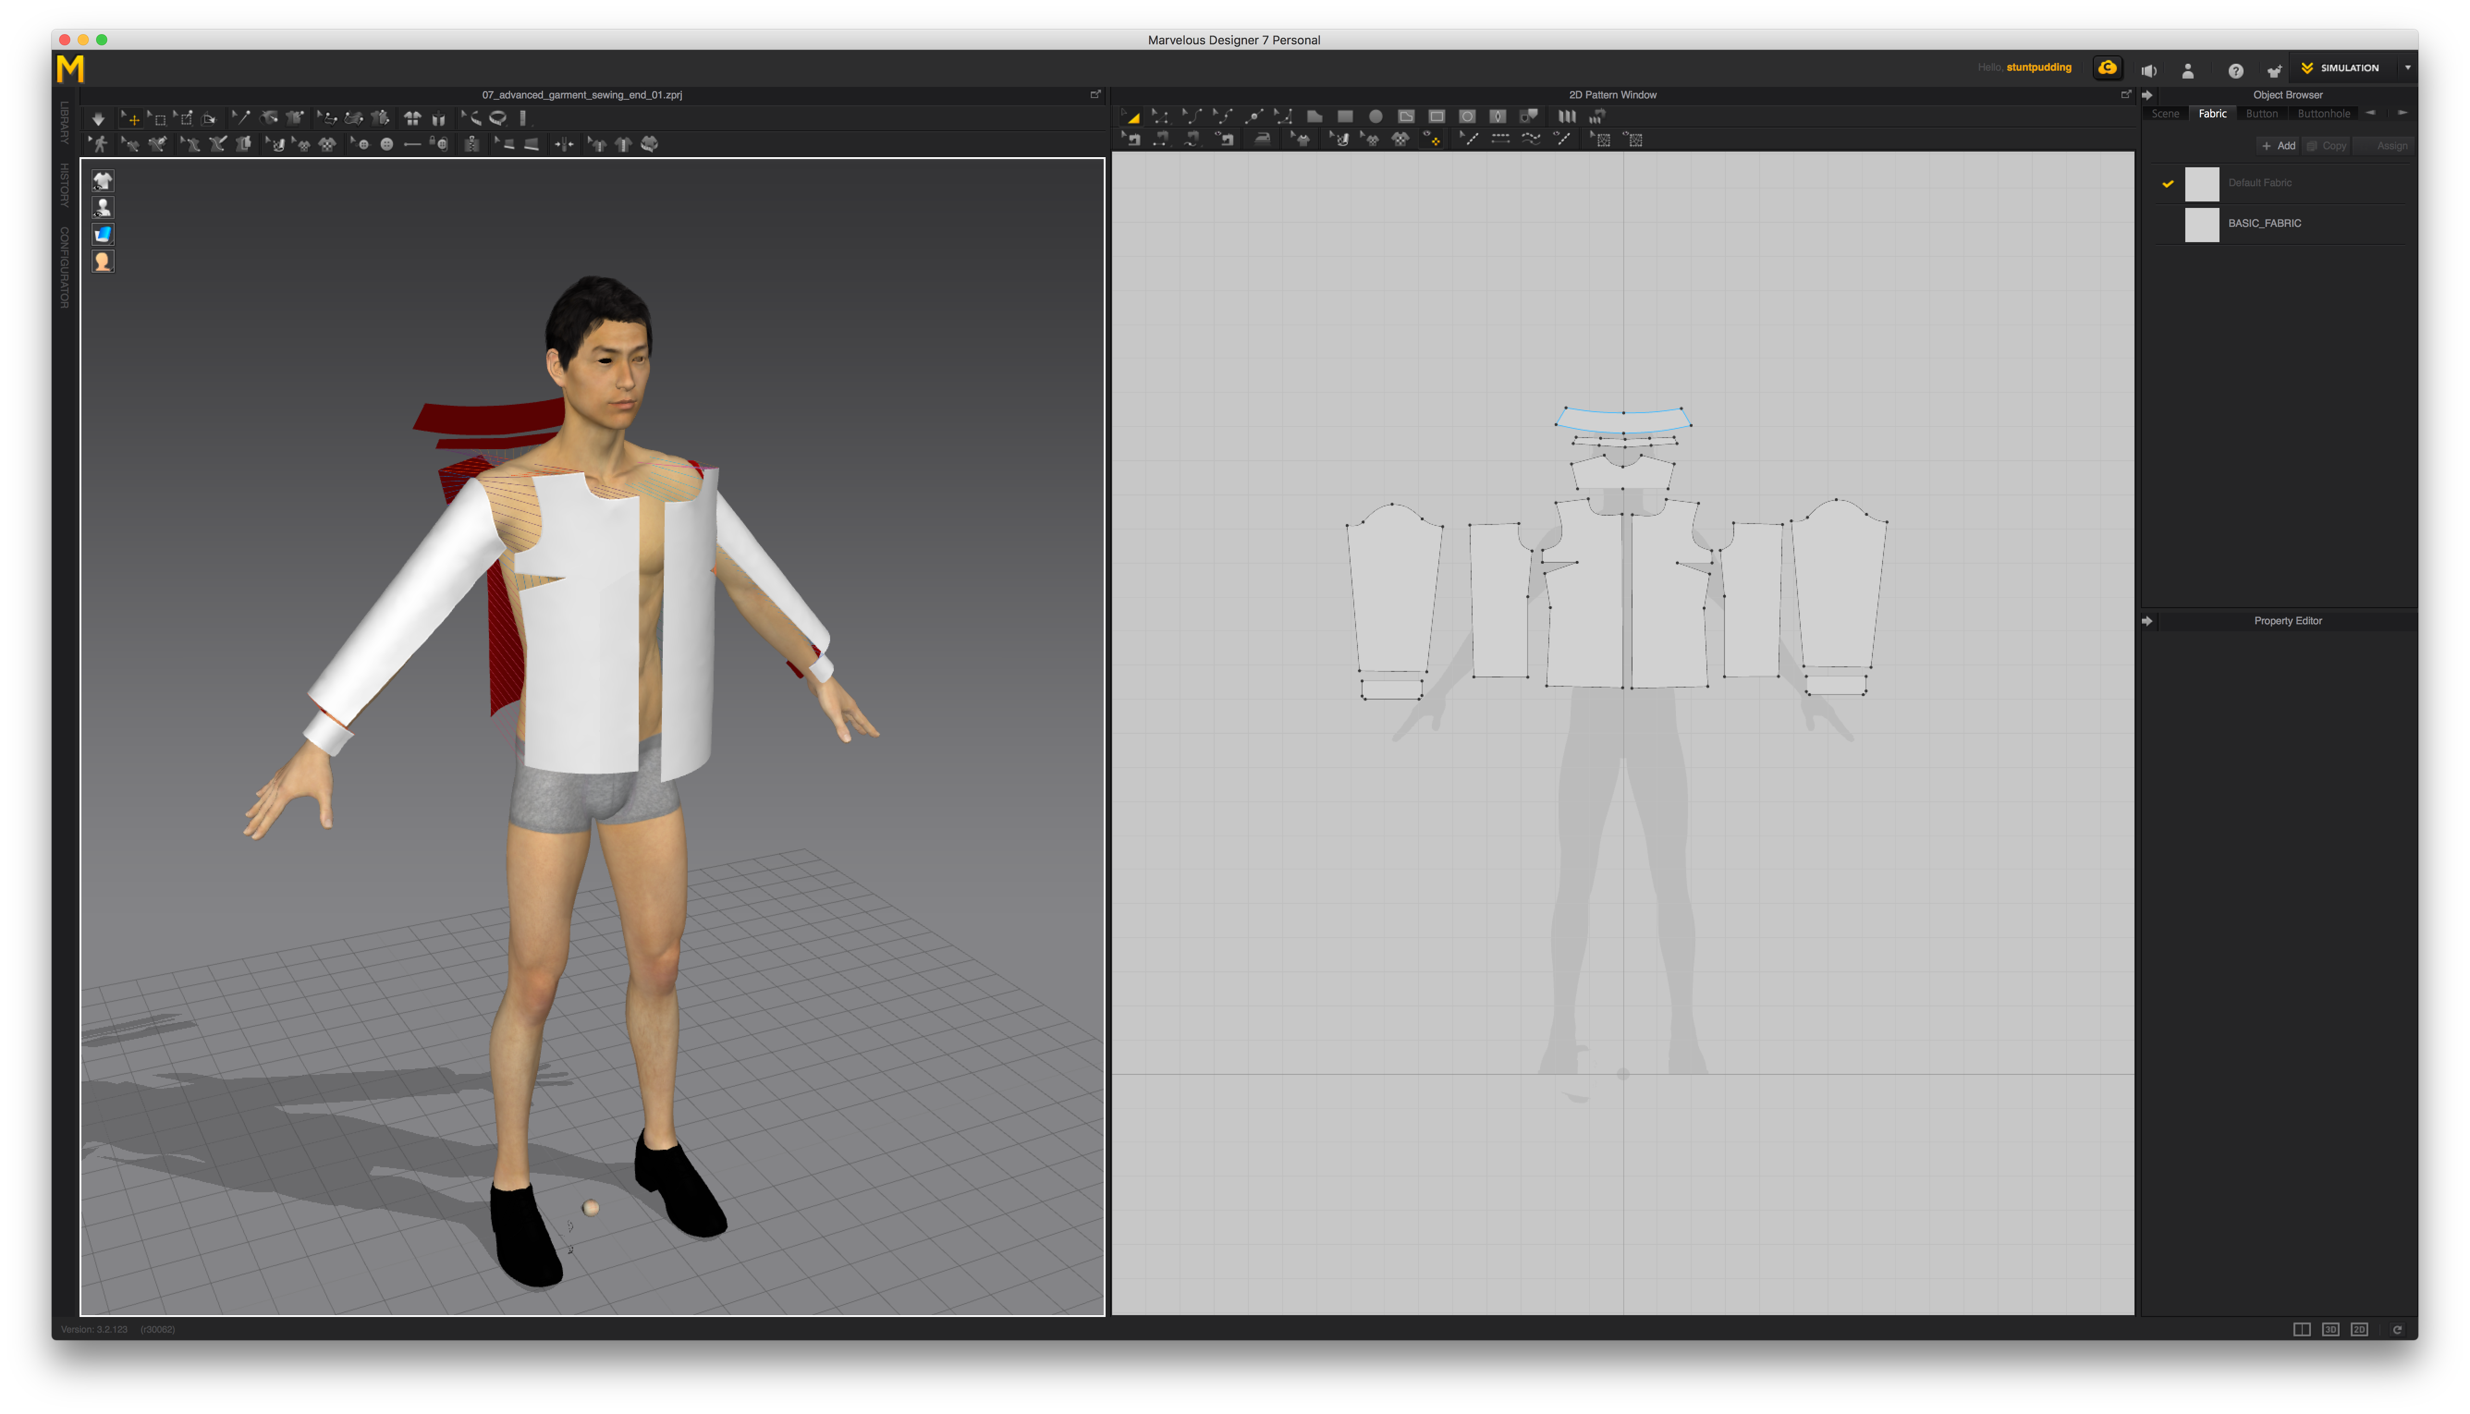Select the Internal Rectangle tool
The image size is (2470, 1414).
point(1437,116)
